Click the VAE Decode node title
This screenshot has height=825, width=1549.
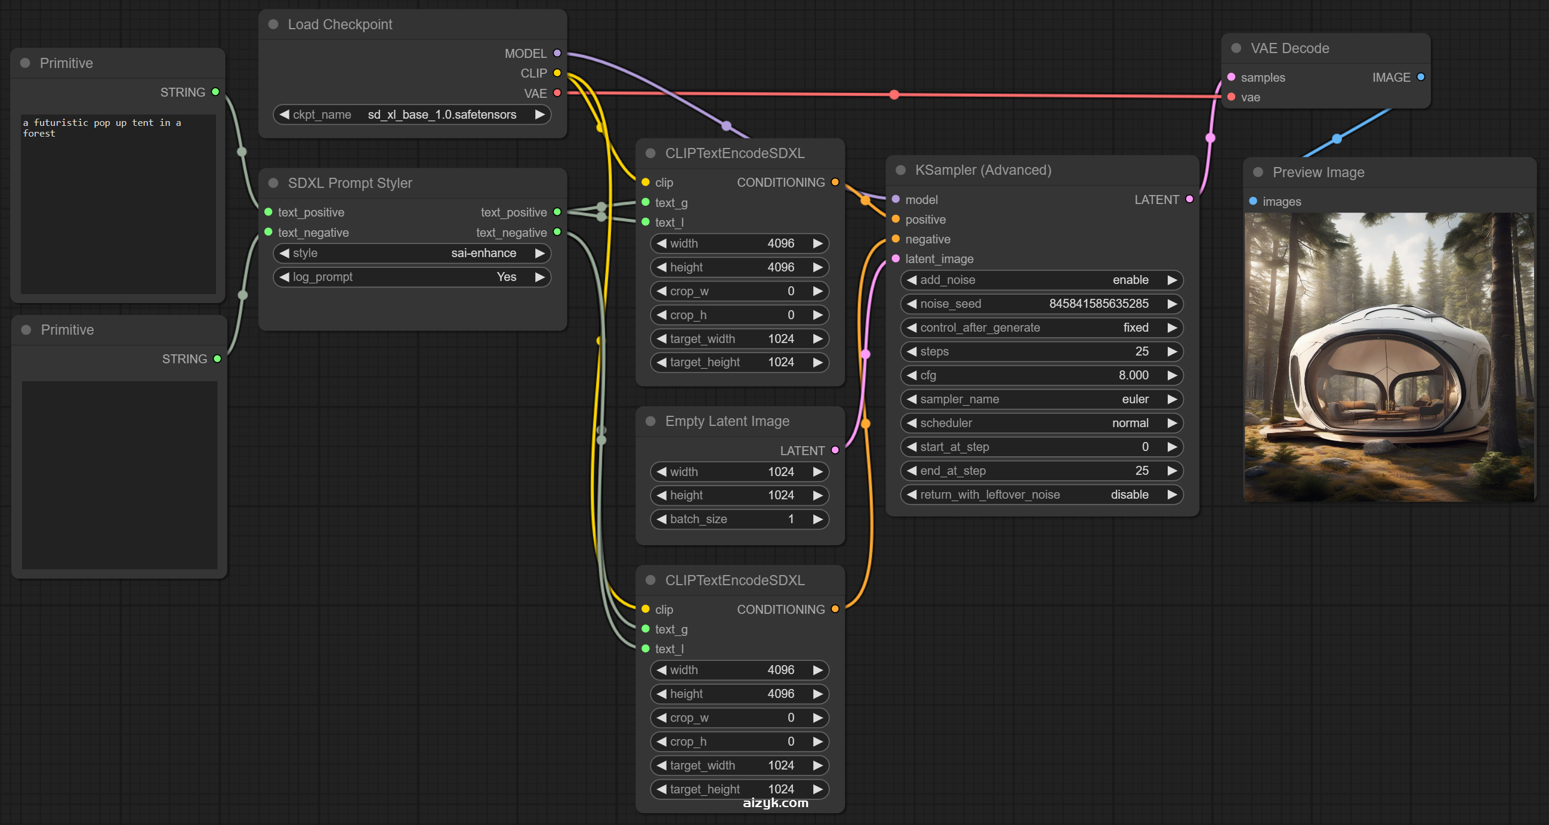1289,48
